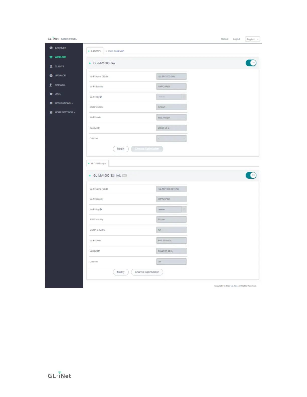
Task: Click Channel Optimization for GL-MV1000-7e9
Action: 147,149
